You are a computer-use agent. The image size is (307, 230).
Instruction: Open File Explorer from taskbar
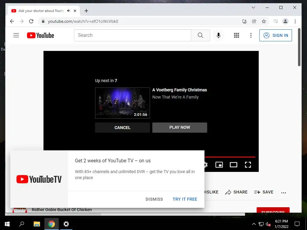(37, 224)
